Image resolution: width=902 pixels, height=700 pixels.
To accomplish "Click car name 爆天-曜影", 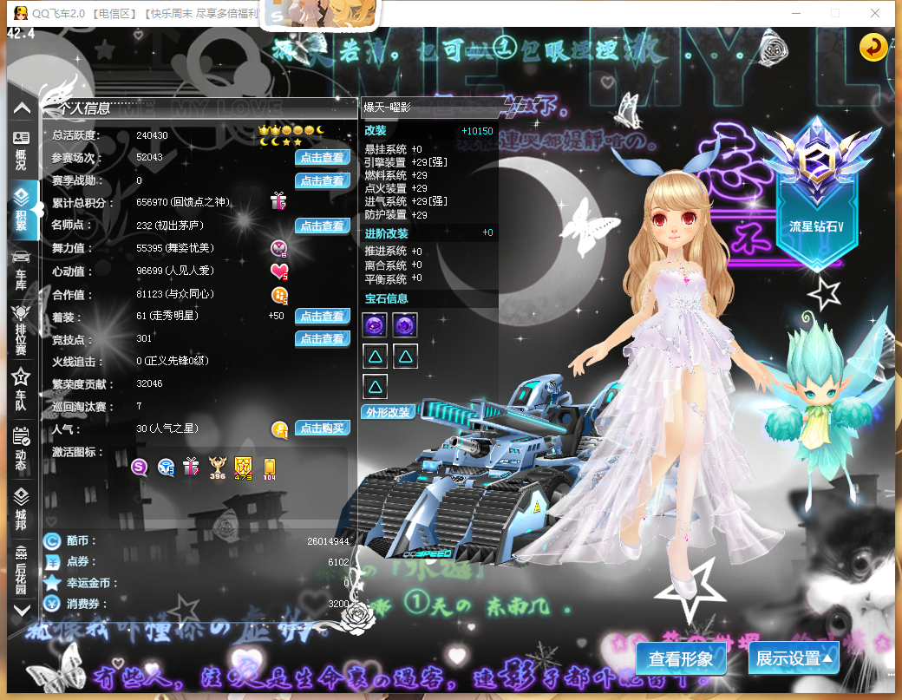I will (387, 107).
